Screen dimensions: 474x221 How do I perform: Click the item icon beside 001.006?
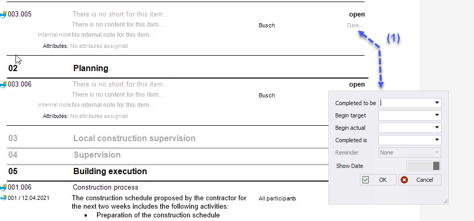point(4,188)
